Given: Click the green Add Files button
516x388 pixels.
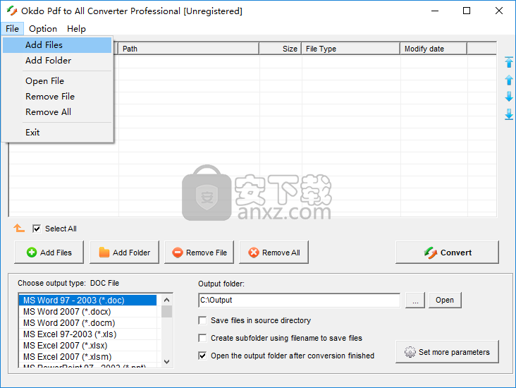Looking at the screenshot, I should pos(49,253).
